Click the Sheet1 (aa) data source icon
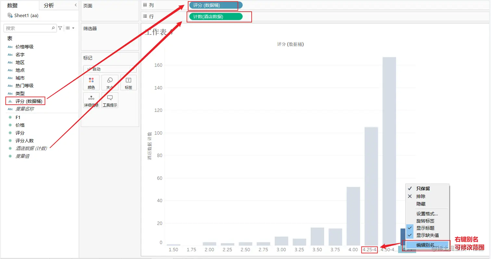This screenshot has width=491, height=259. [10, 15]
